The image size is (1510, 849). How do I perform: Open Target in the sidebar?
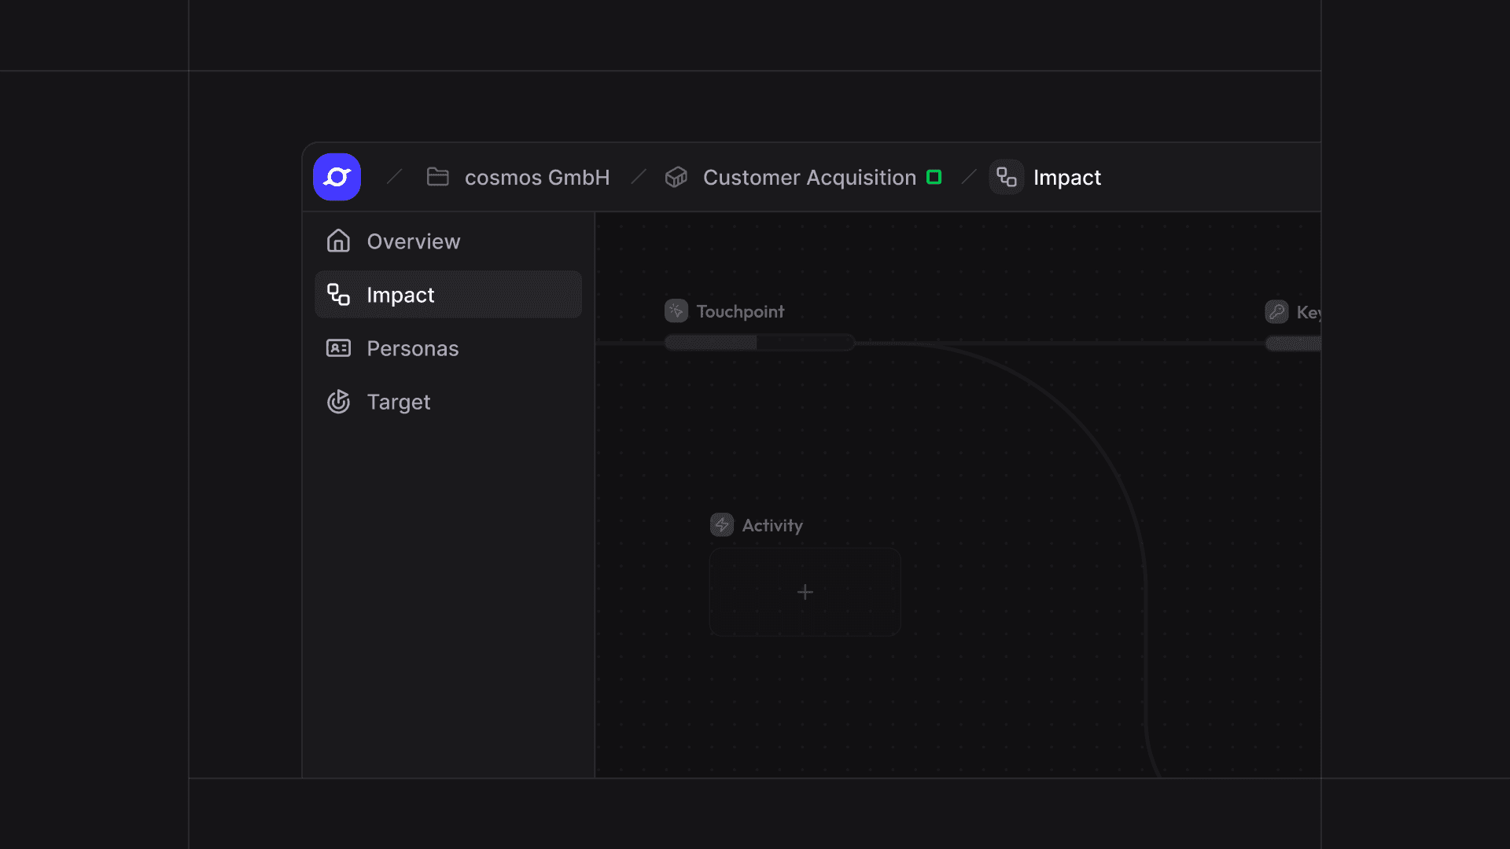point(448,402)
